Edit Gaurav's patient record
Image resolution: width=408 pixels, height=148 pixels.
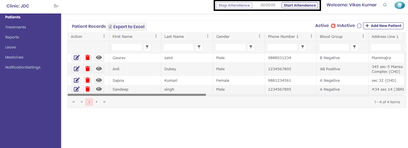coord(77,58)
